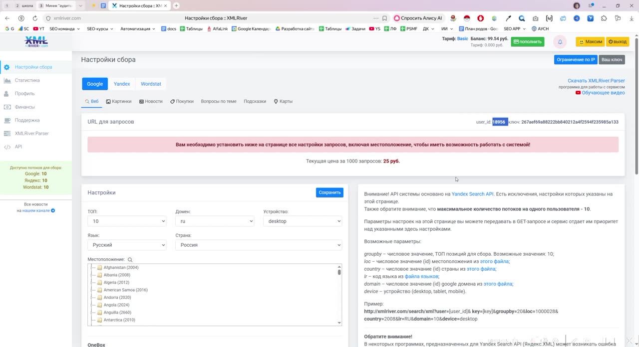Click the page reload icon
The height and width of the screenshot is (347, 639).
point(35,18)
